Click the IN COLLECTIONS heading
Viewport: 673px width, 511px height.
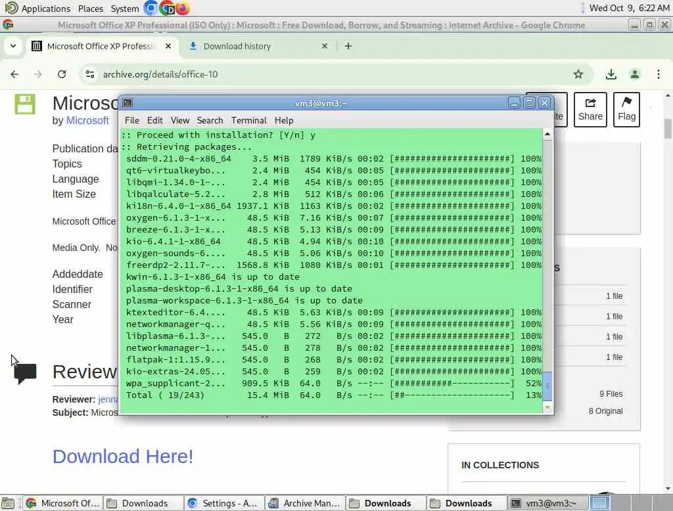(x=500, y=465)
